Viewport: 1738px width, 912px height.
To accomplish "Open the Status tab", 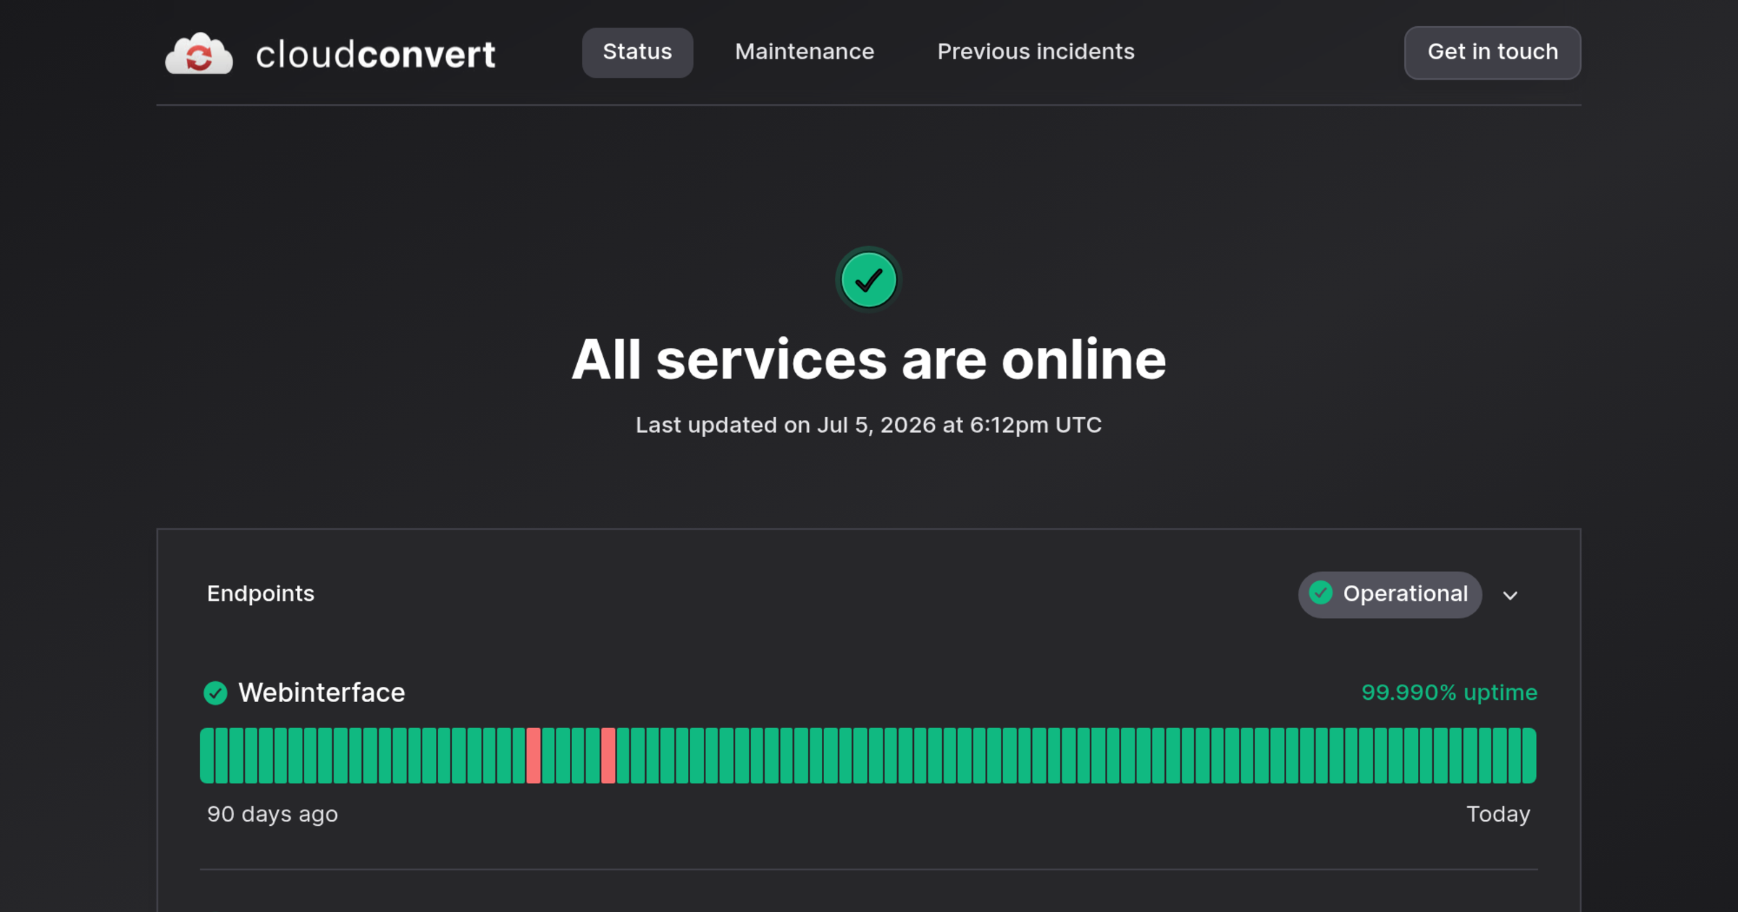I will [637, 52].
